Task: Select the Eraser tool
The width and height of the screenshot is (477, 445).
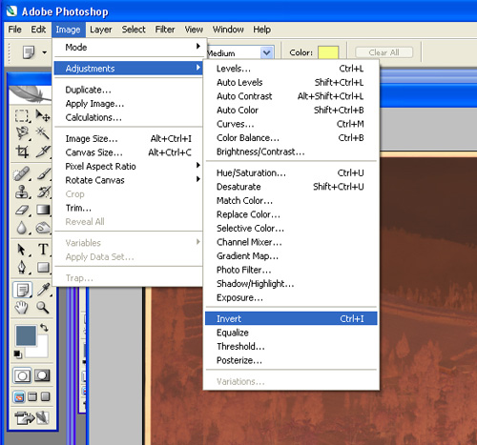Action: tap(22, 210)
